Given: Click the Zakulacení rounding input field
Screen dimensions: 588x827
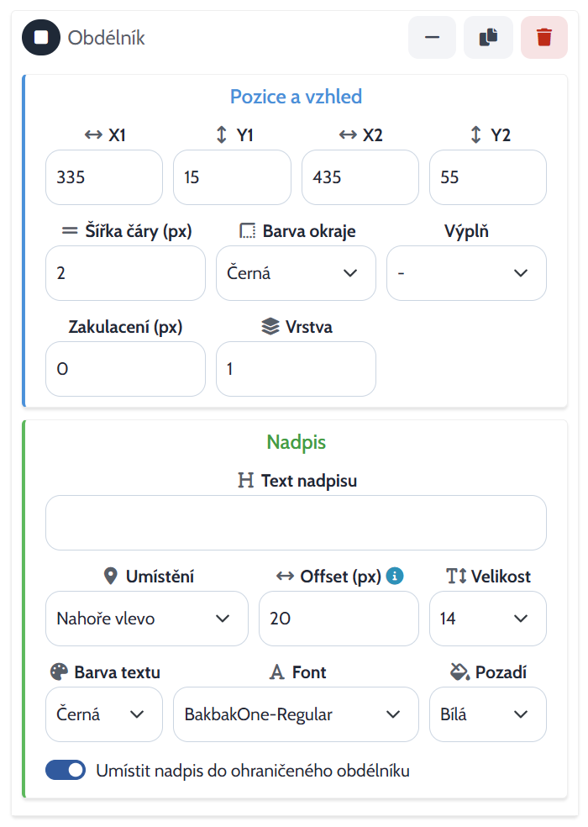Looking at the screenshot, I should (125, 369).
